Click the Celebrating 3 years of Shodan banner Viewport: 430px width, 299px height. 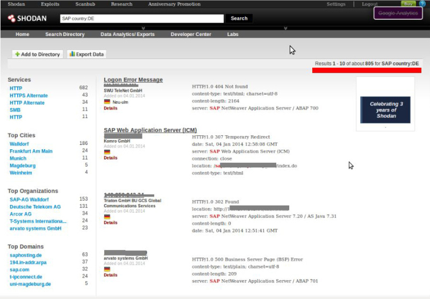(x=385, y=110)
